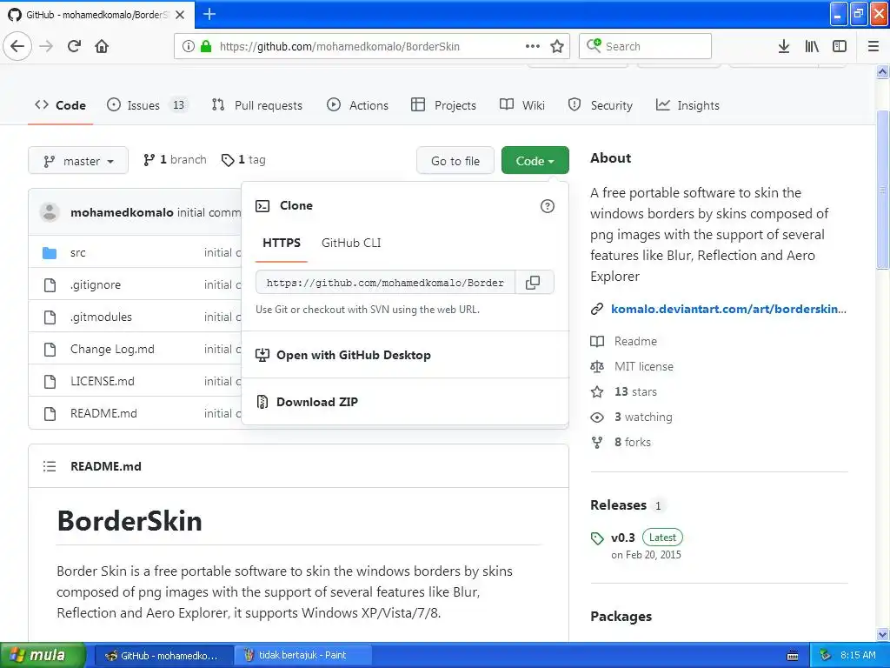View the 1 branch link
The image size is (890, 668).
(175, 160)
